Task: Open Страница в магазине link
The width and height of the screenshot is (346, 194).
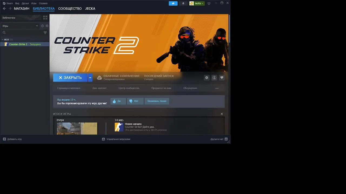Action: 69,88
